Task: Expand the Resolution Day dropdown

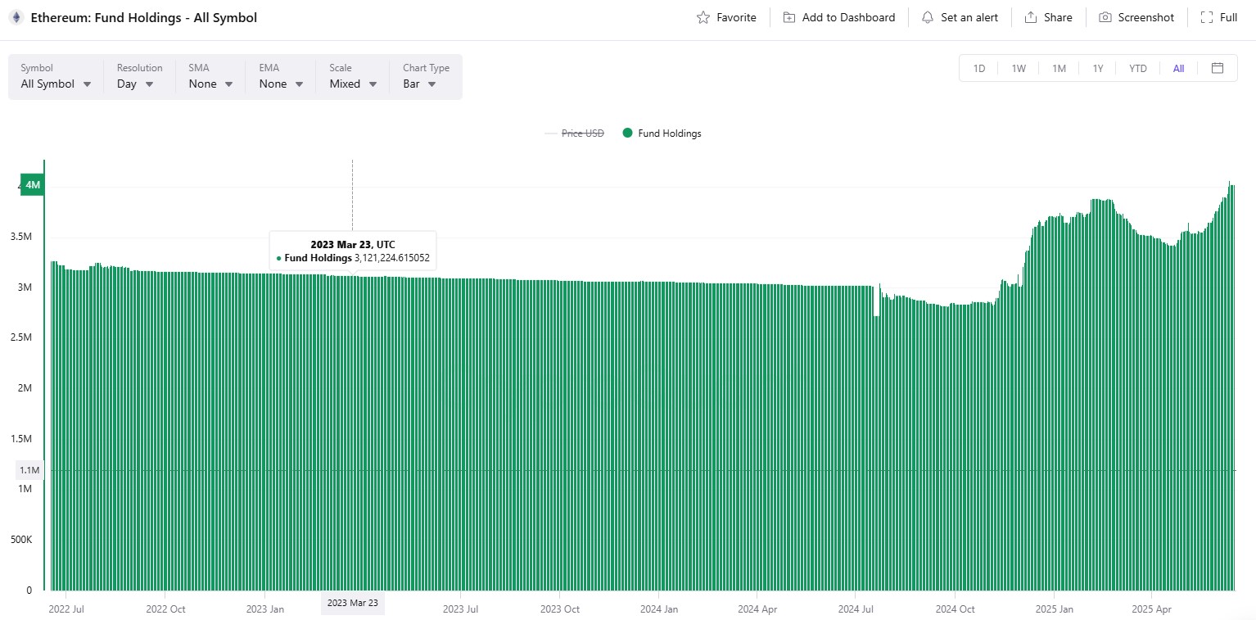Action: pos(135,84)
